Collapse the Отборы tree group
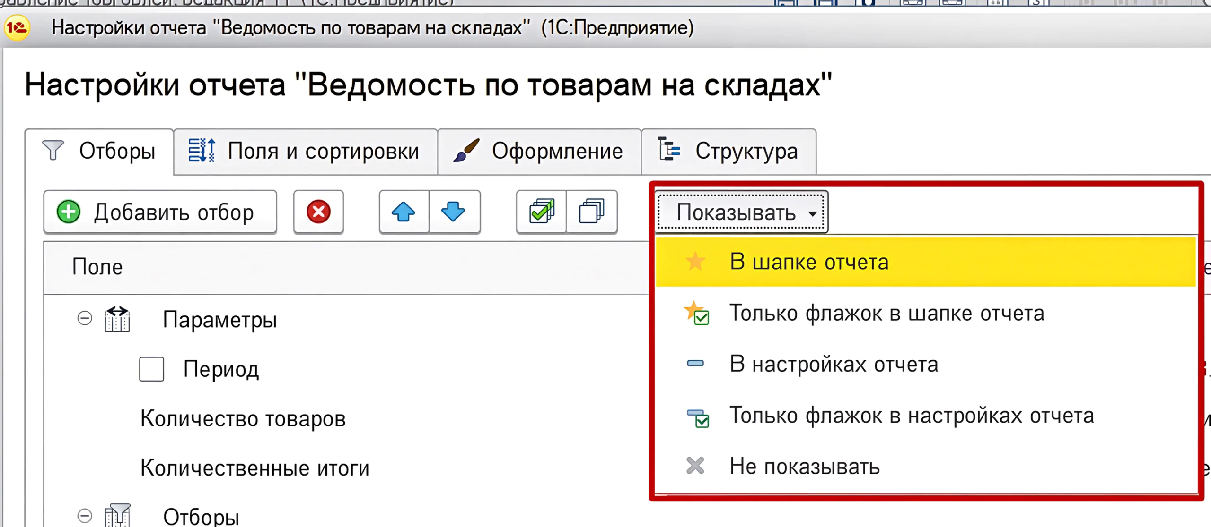Screen dimensions: 1211x527 coord(85,515)
